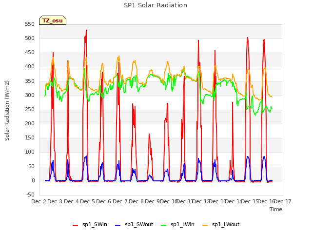Click the 200 y-axis tick label
This screenshot has height=234, width=312.
(30, 123)
